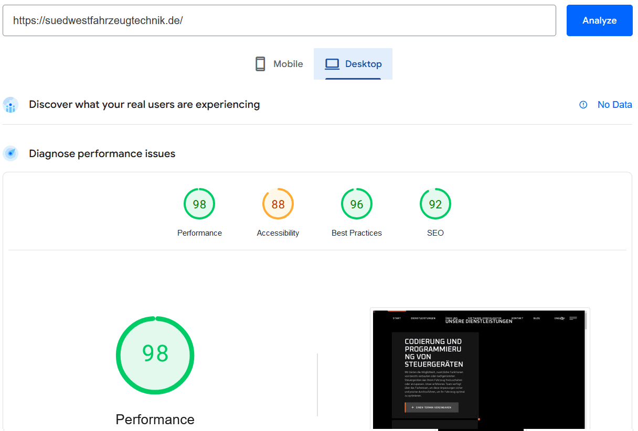Click the URL input field

pyautogui.click(x=279, y=20)
